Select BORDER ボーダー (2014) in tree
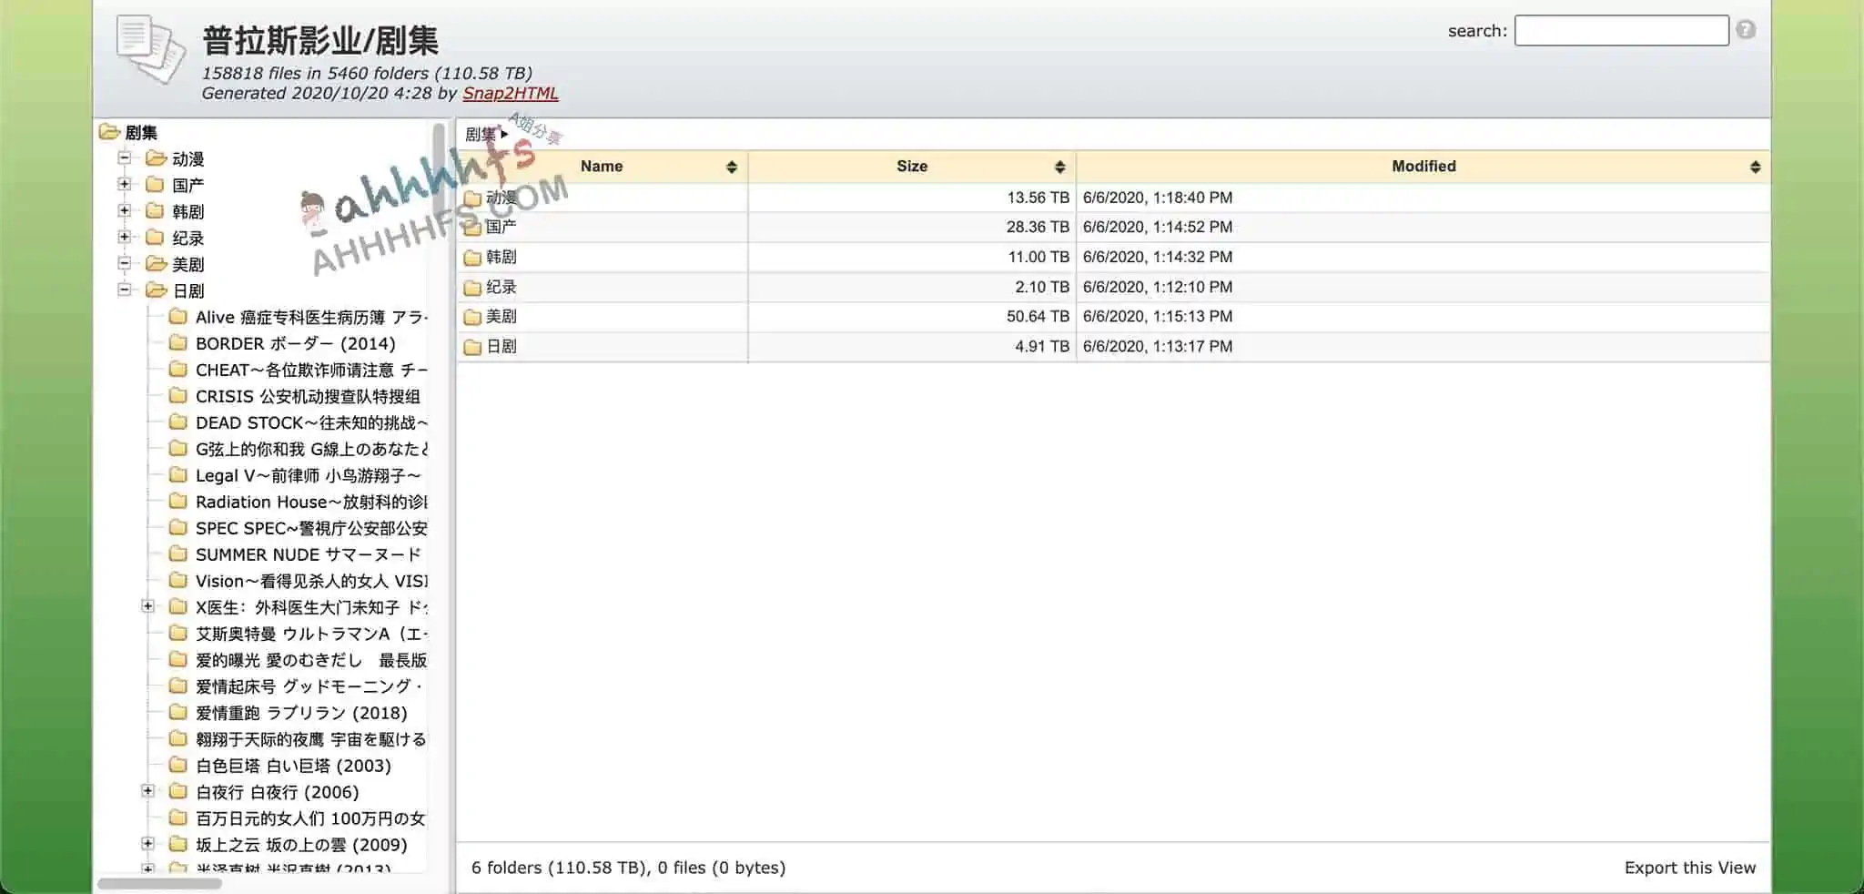Viewport: 1864px width, 894px height. [x=295, y=343]
